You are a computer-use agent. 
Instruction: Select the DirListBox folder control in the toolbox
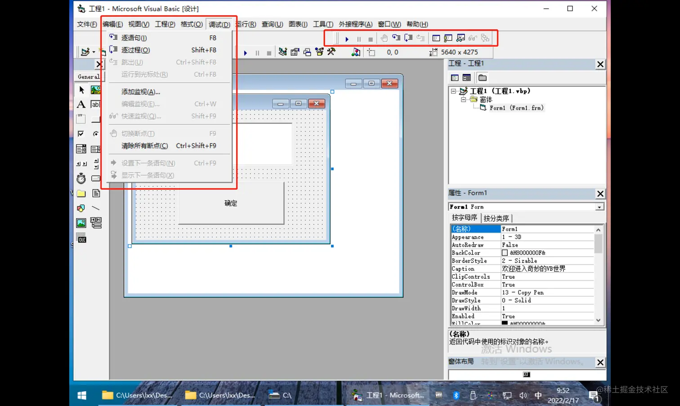(x=81, y=193)
